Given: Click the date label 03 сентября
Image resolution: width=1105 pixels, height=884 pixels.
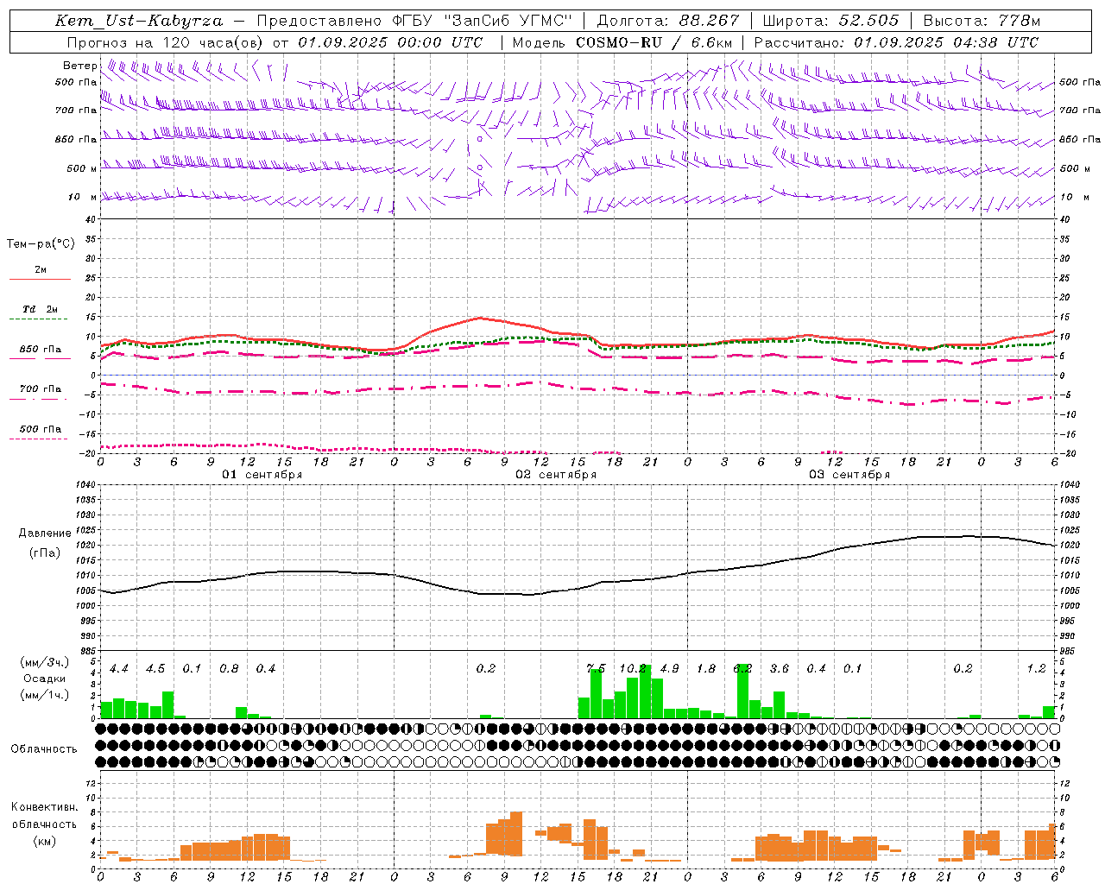Looking at the screenshot, I should (849, 475).
